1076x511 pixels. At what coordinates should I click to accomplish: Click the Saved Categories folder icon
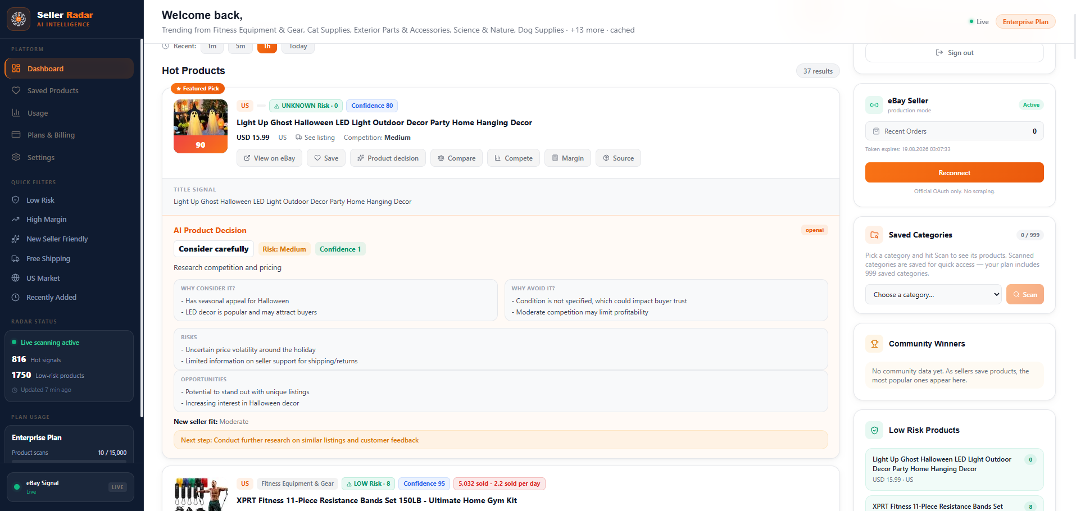pyautogui.click(x=874, y=235)
